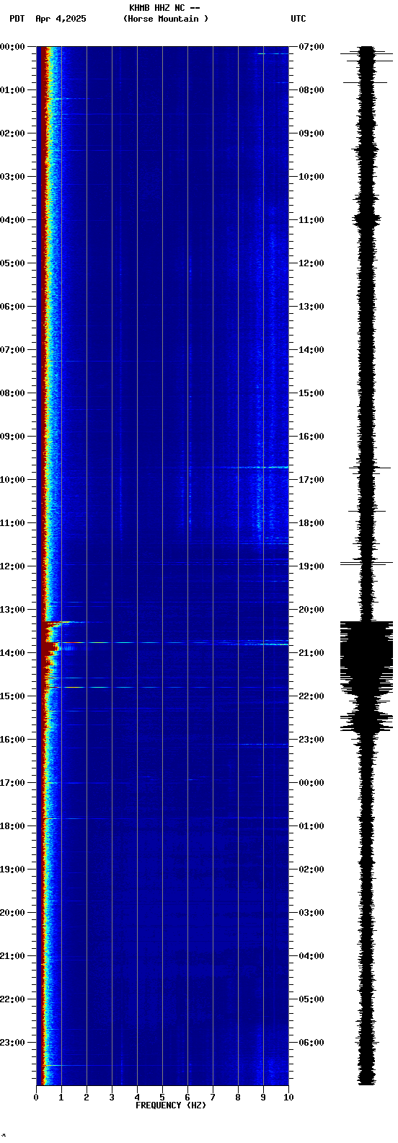The image size is (398, 1143).
Task: Click the 16:00 PDT axis label
Action: pyautogui.click(x=12, y=740)
